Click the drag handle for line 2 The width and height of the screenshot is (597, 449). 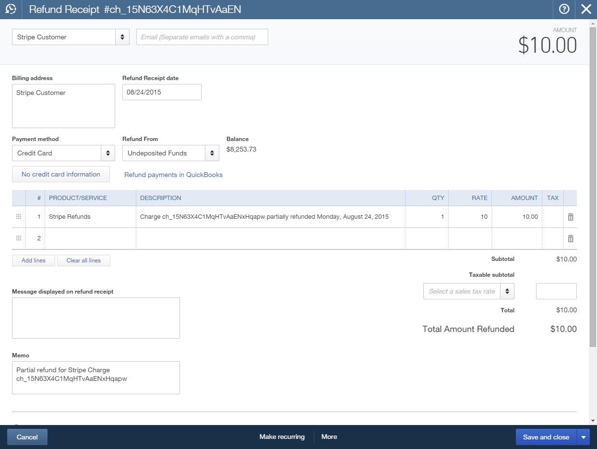point(19,238)
